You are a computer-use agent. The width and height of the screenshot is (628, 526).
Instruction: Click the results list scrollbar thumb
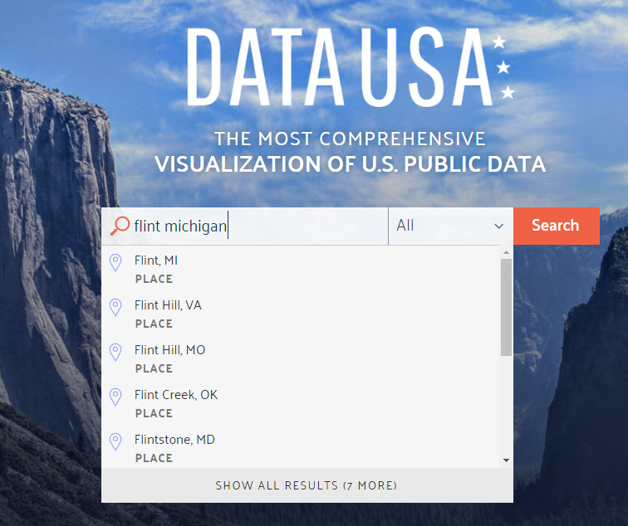[x=506, y=307]
